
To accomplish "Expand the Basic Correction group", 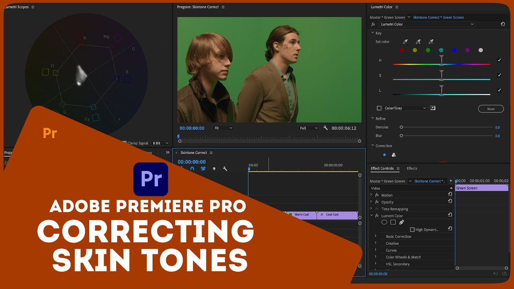I will coord(376,236).
